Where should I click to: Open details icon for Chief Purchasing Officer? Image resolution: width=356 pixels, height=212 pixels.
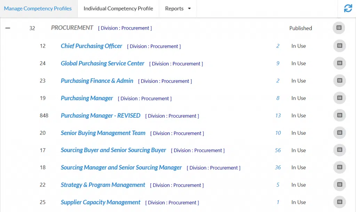(340, 46)
